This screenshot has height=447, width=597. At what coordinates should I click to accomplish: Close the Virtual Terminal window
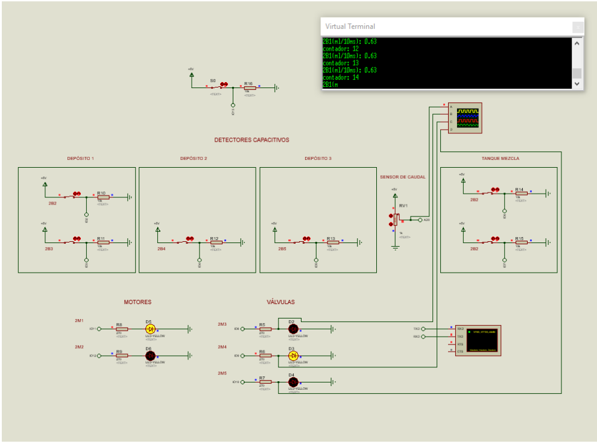click(578, 27)
